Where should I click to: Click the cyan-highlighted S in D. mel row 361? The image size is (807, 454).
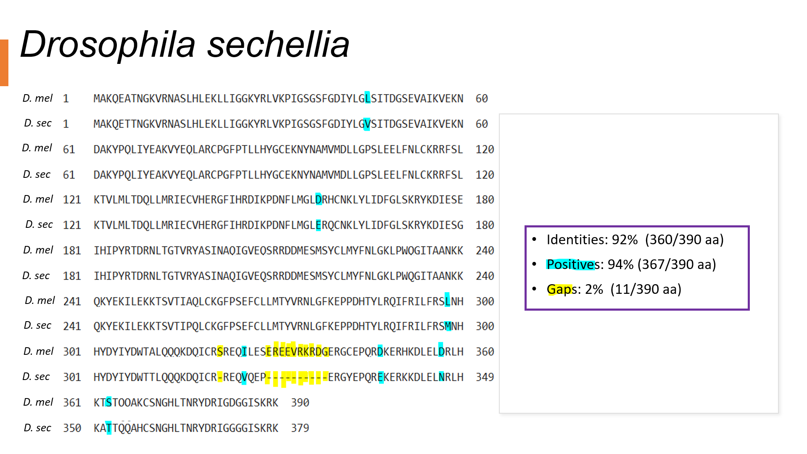pos(109,403)
